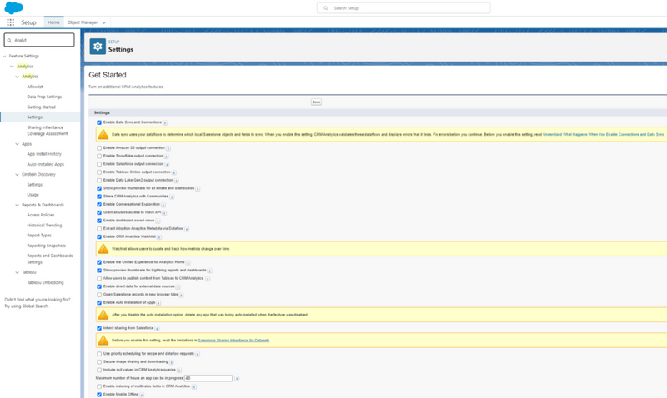Collapse the Reports & Dashboards tree node

(17, 205)
